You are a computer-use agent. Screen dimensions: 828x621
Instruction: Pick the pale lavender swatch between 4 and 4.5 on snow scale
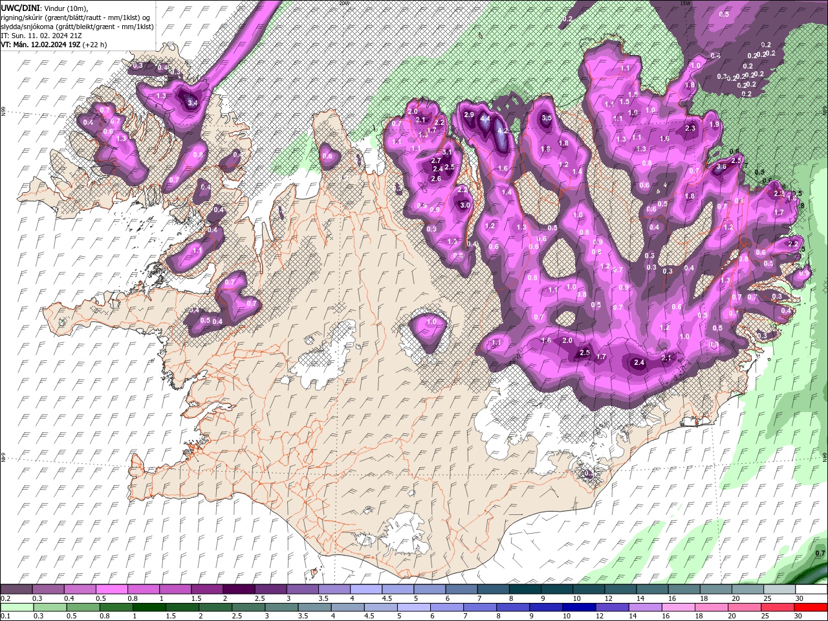tap(366, 590)
